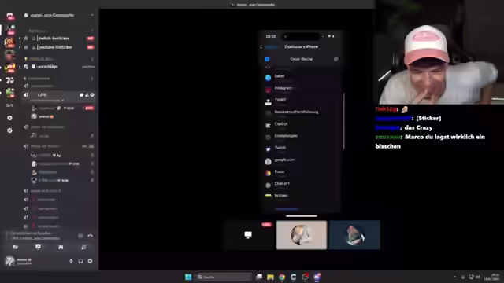Viewport: 504px width, 283px height.
Task: Tap the ChatGPT row in iPhone list
Action: (x=301, y=185)
